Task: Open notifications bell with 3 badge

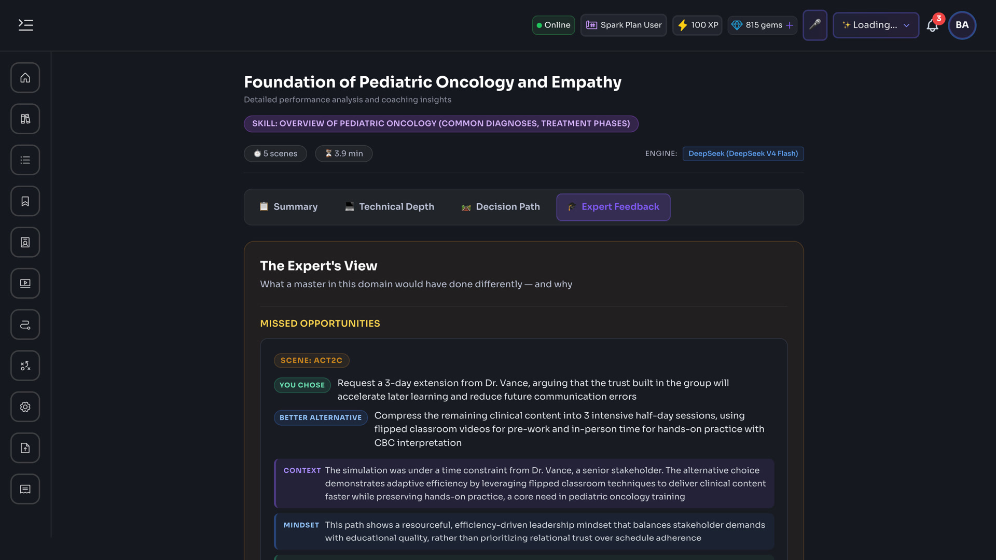Action: click(x=933, y=25)
